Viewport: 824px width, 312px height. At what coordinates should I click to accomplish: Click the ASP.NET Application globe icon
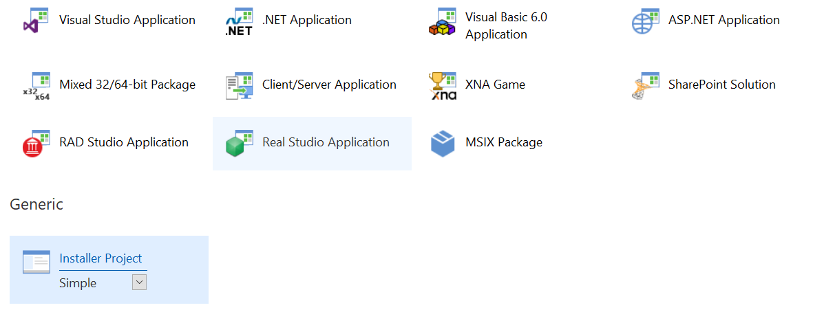click(645, 21)
